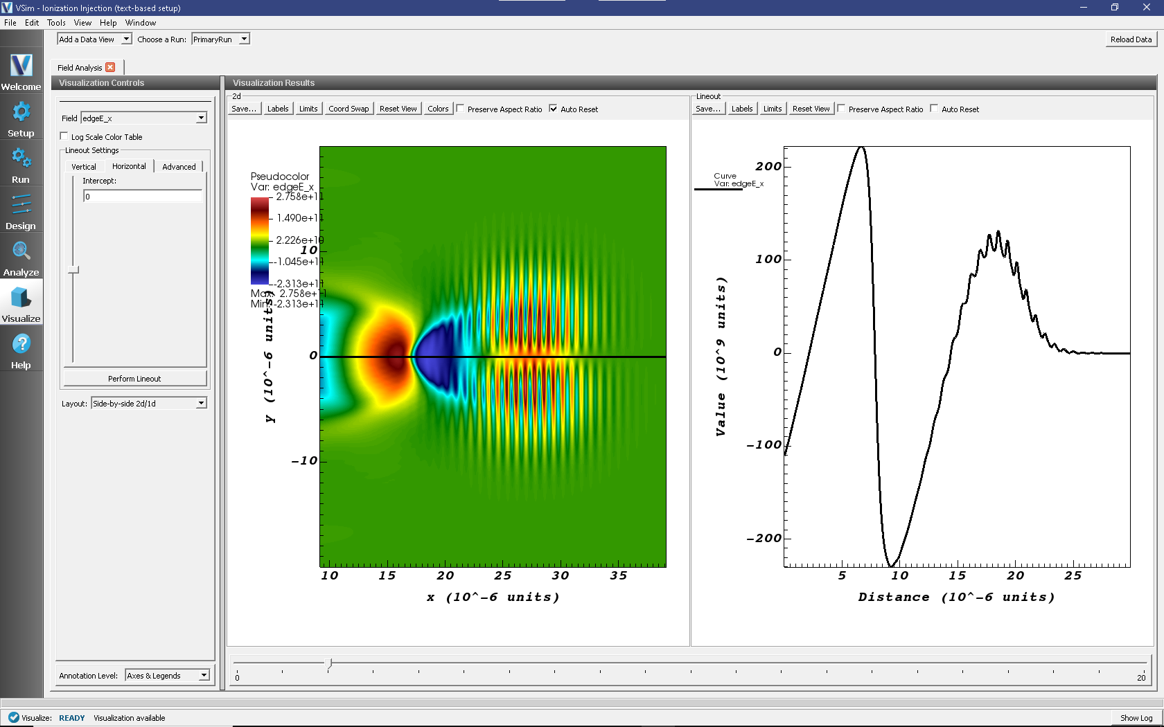Select the Visualize section

tap(21, 304)
